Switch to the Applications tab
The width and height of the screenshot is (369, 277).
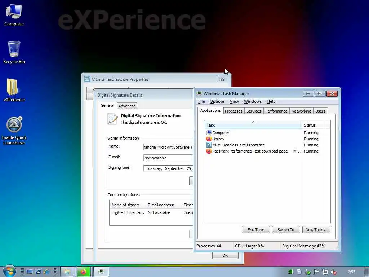tap(210, 110)
